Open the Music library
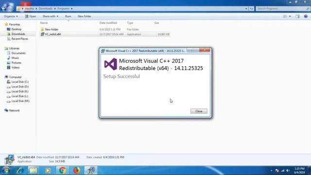Screen dimensions: 311x175 [15, 58]
